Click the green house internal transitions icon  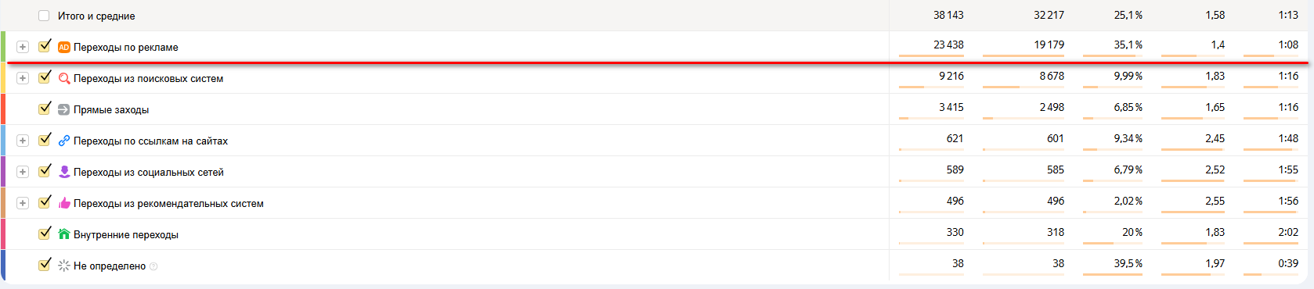coord(64,234)
